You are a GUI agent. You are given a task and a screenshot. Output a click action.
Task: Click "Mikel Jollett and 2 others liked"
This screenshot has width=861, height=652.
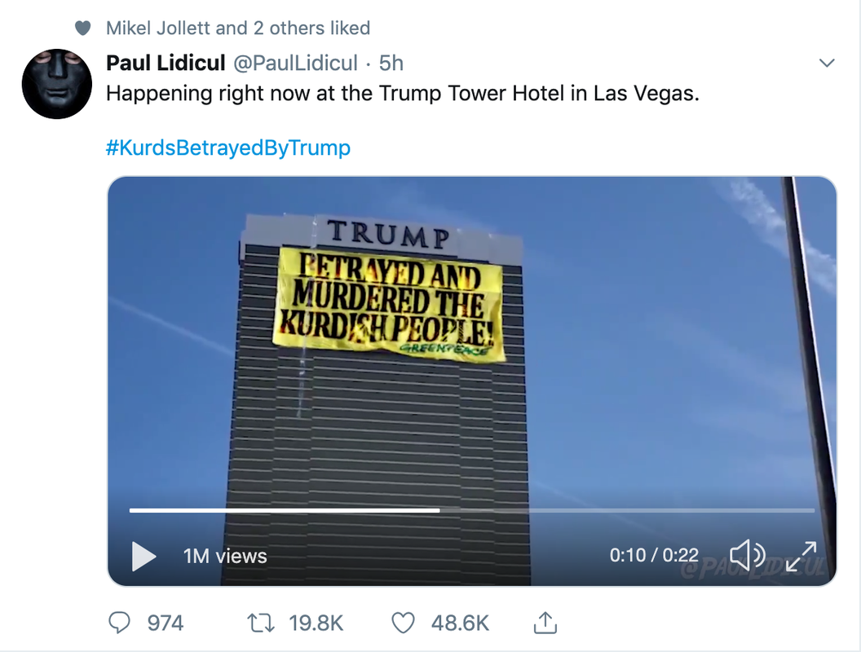pyautogui.click(x=238, y=28)
